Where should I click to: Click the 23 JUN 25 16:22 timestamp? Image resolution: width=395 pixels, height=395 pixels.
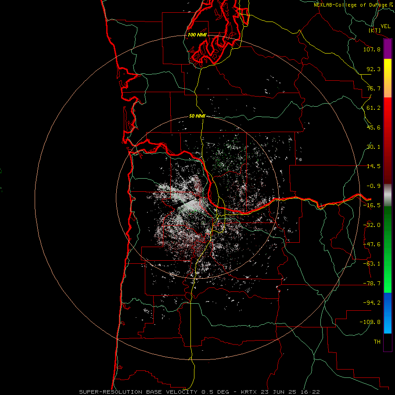coord(290,392)
